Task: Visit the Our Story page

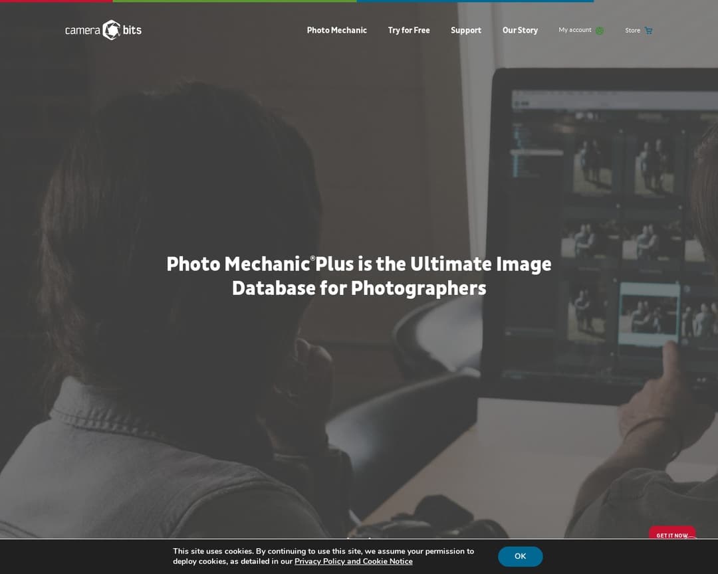Action: point(520,30)
